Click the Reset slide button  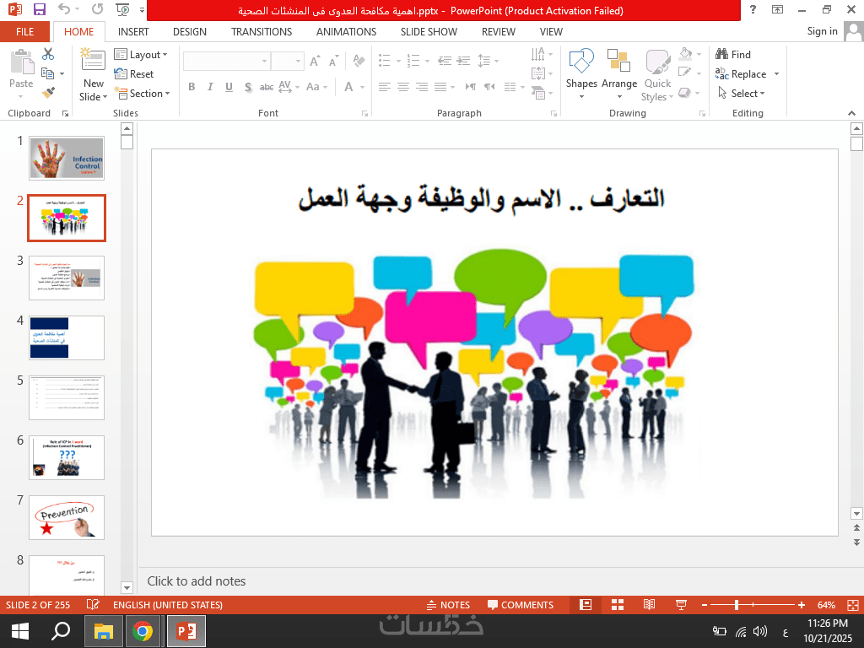[134, 74]
